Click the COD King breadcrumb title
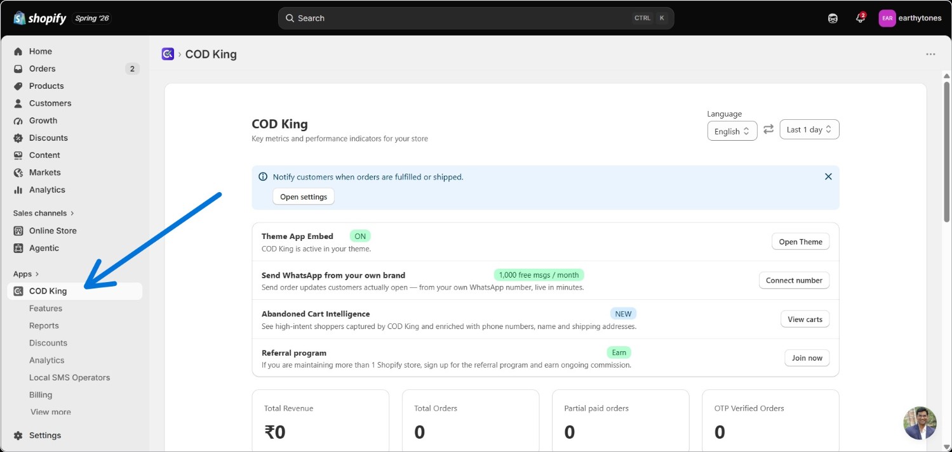This screenshot has height=452, width=952. pyautogui.click(x=211, y=54)
